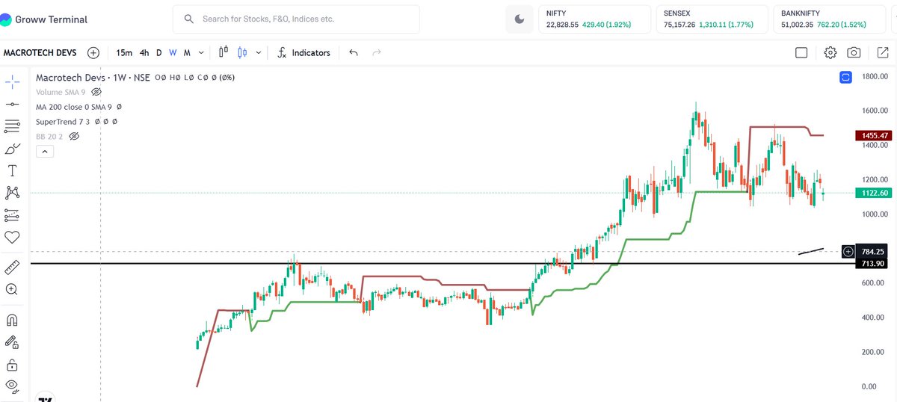Undo the last chart action
Screen dimensions: 897x402
(354, 53)
